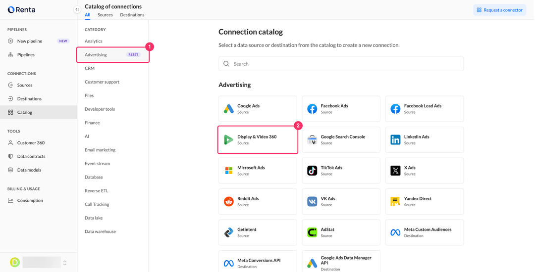Click the green user avatar icon
The image size is (535, 272).
(x=15, y=262)
